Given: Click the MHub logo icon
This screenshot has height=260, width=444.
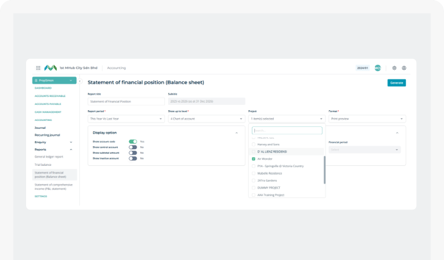Looking at the screenshot, I should [51, 68].
